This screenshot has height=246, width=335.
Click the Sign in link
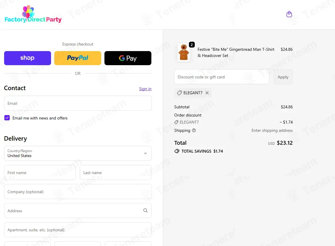pyautogui.click(x=145, y=89)
